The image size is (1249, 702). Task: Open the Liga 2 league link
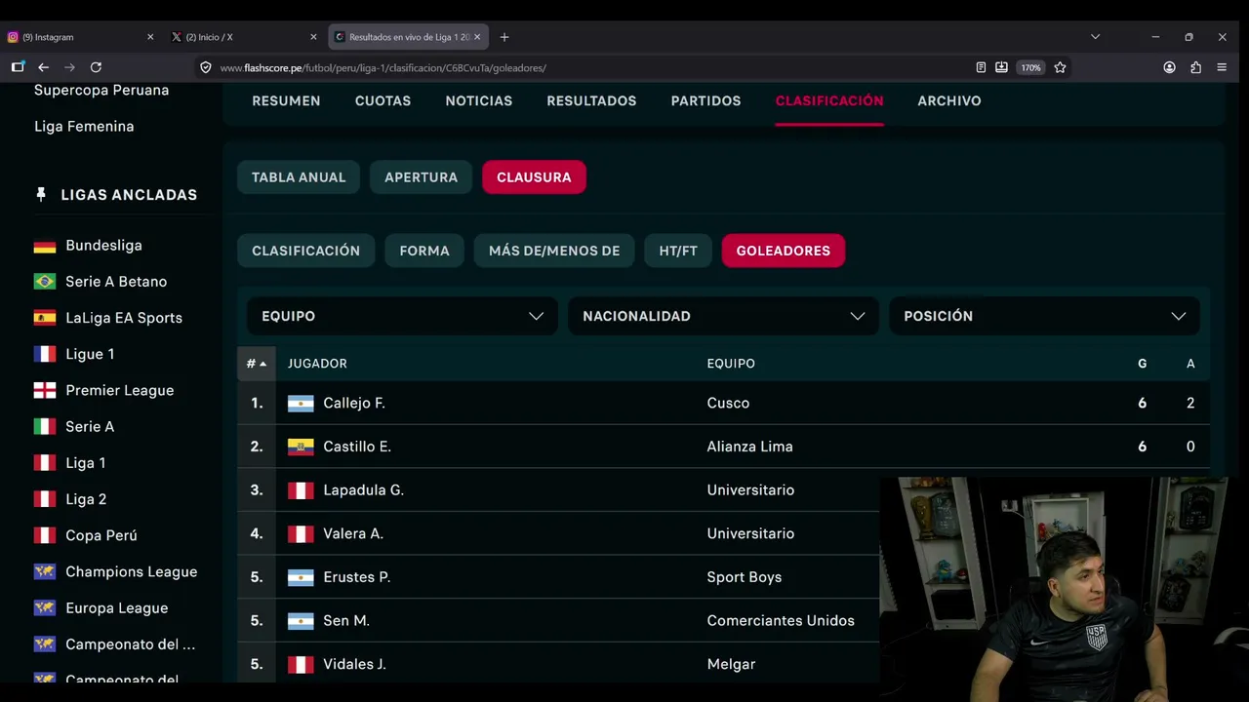click(x=86, y=499)
